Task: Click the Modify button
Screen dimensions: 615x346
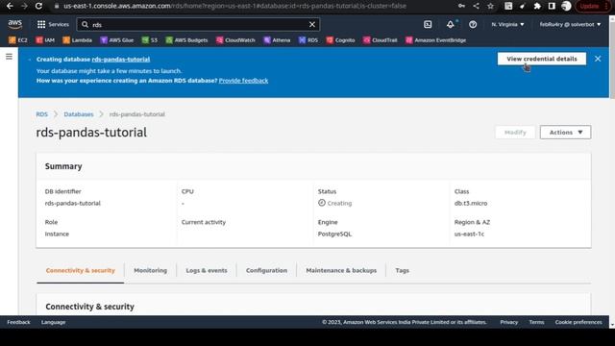Action: [515, 133]
